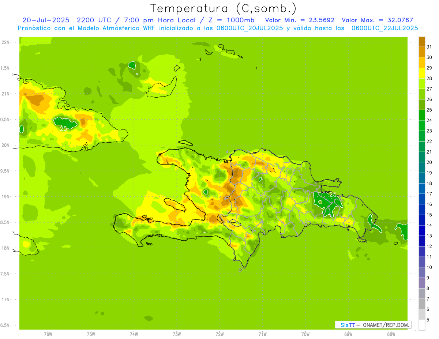Viewport: 439px width, 339px height.
Task: Pick the color bar segment between 30 and 31
Action: point(422,52)
